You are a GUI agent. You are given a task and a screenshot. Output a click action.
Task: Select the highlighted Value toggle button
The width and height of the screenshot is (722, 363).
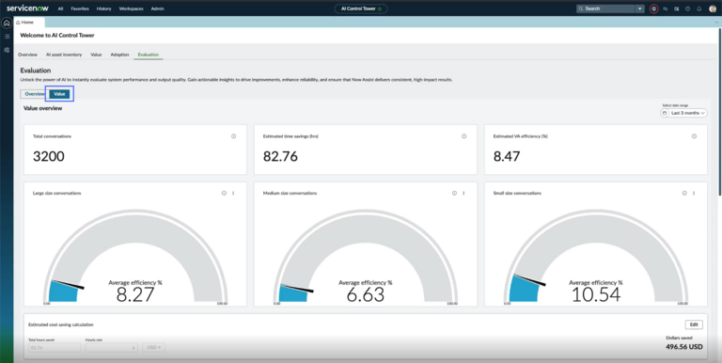point(59,94)
